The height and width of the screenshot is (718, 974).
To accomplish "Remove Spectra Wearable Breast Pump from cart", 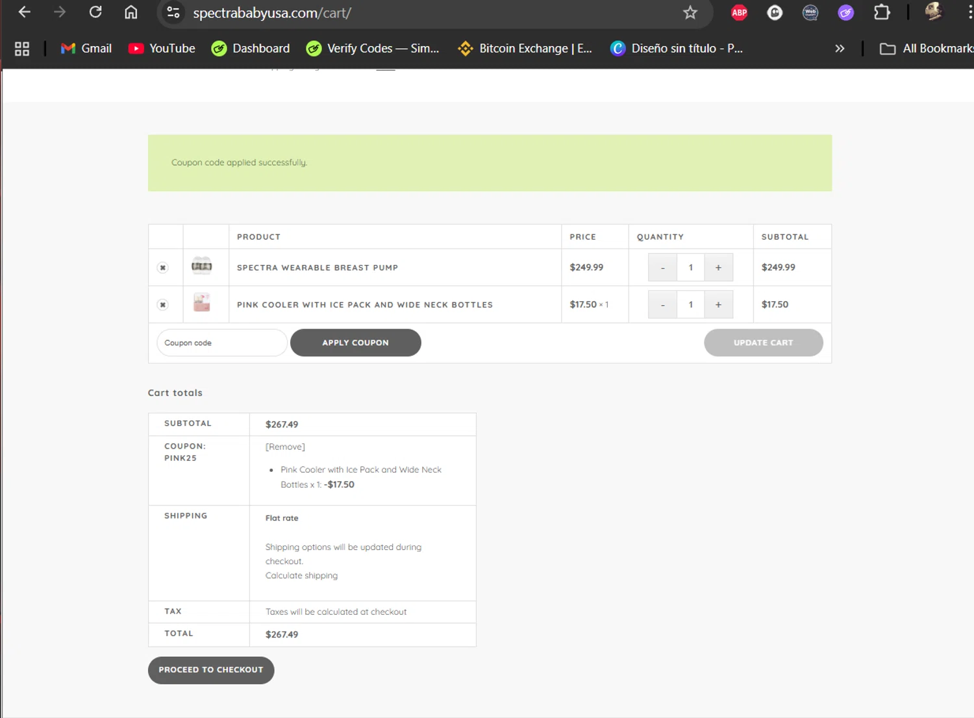I will point(163,267).
